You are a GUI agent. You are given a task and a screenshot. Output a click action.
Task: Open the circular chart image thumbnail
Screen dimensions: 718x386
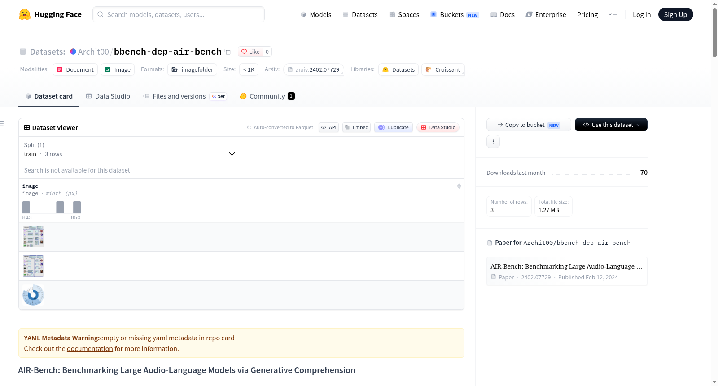point(33,295)
